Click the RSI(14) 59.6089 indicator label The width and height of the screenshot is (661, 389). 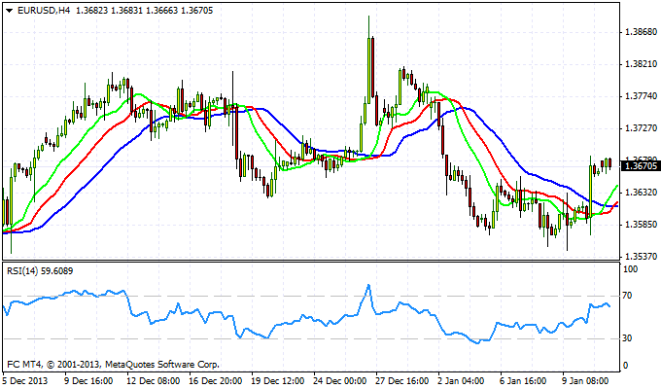(x=40, y=271)
